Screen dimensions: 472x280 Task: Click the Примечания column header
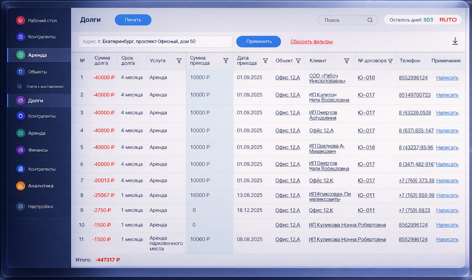446,61
